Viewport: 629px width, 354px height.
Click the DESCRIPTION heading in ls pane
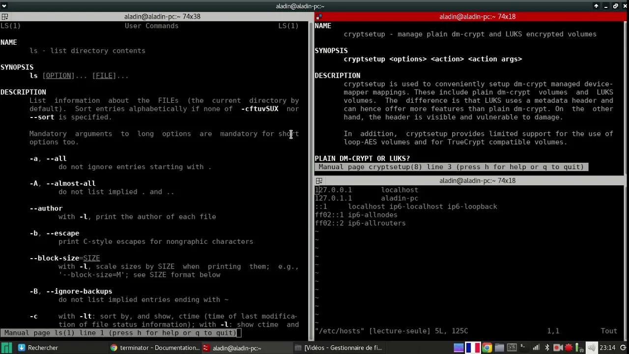23,92
